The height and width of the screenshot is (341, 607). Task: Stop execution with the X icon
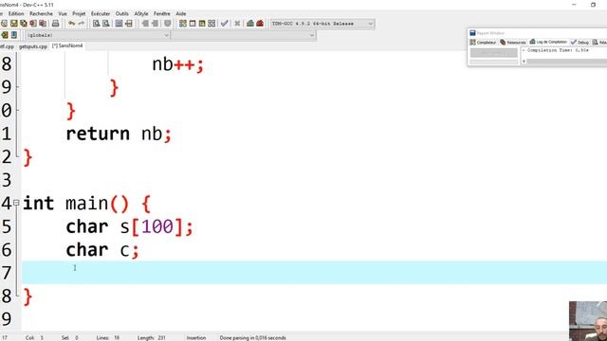(x=237, y=24)
